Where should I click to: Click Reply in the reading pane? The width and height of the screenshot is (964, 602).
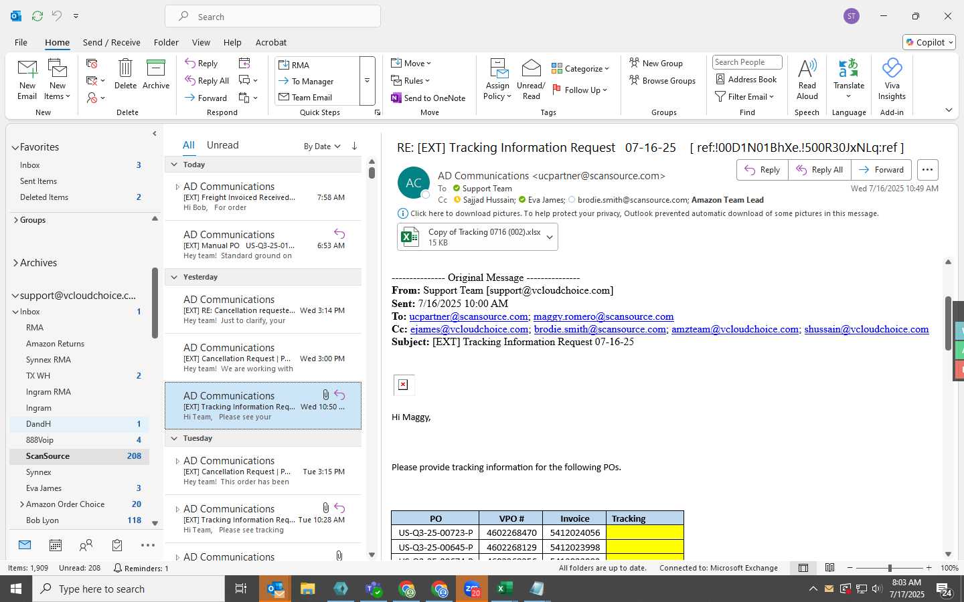click(x=762, y=170)
